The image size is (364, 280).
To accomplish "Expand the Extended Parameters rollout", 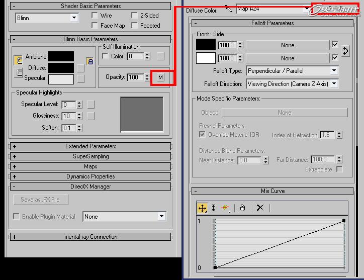I will tap(90, 146).
